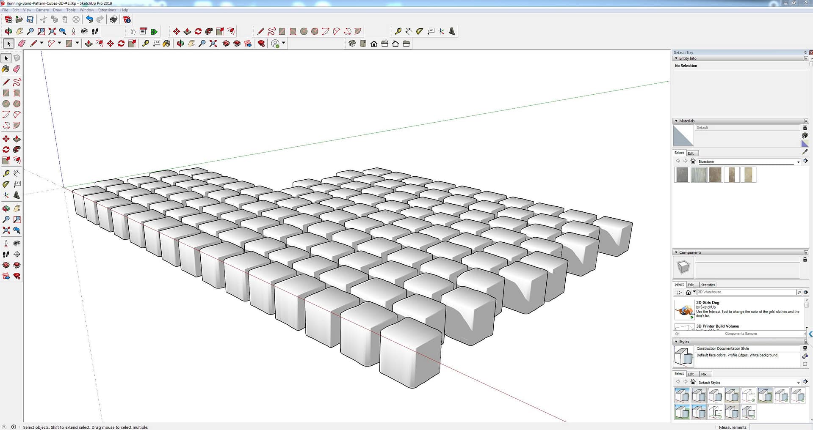Open the Bluestone materials dropdown
The height and width of the screenshot is (430, 813).
[x=798, y=162]
